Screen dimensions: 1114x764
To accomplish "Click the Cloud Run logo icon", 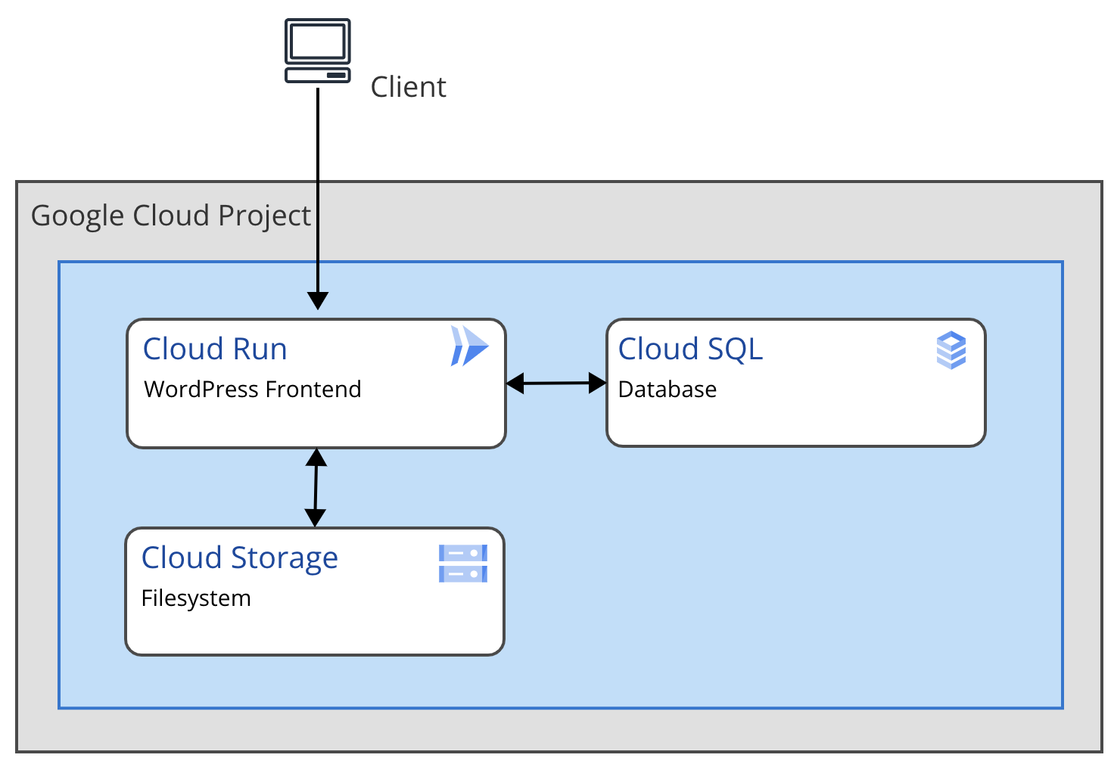I will [x=469, y=346].
